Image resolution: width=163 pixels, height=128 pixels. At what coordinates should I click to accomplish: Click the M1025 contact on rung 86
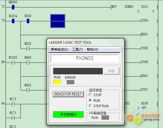[13, 62]
